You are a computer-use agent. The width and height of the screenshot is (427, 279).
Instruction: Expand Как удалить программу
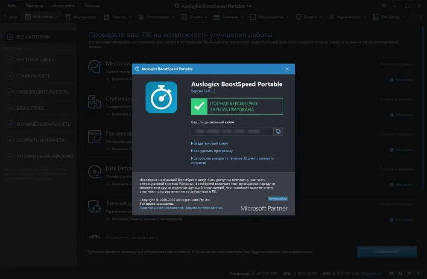(x=212, y=151)
